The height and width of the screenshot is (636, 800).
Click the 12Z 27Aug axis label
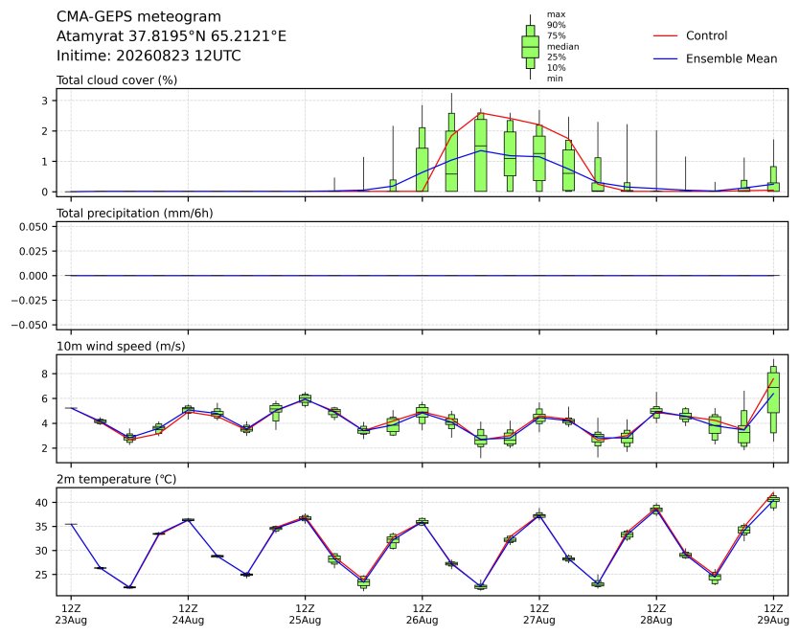point(539,615)
